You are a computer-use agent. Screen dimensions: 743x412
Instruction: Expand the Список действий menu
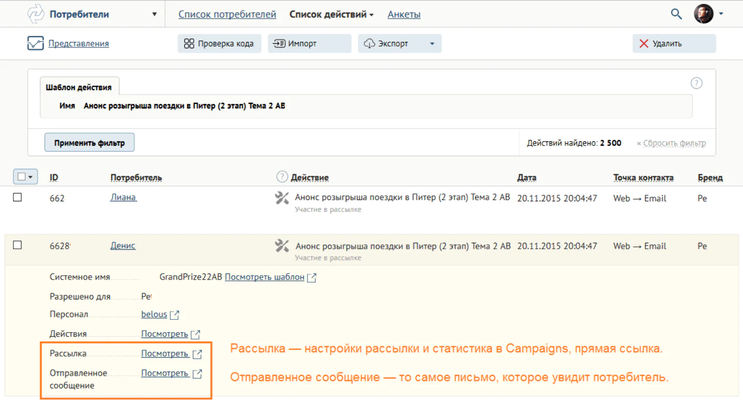pyautogui.click(x=331, y=14)
